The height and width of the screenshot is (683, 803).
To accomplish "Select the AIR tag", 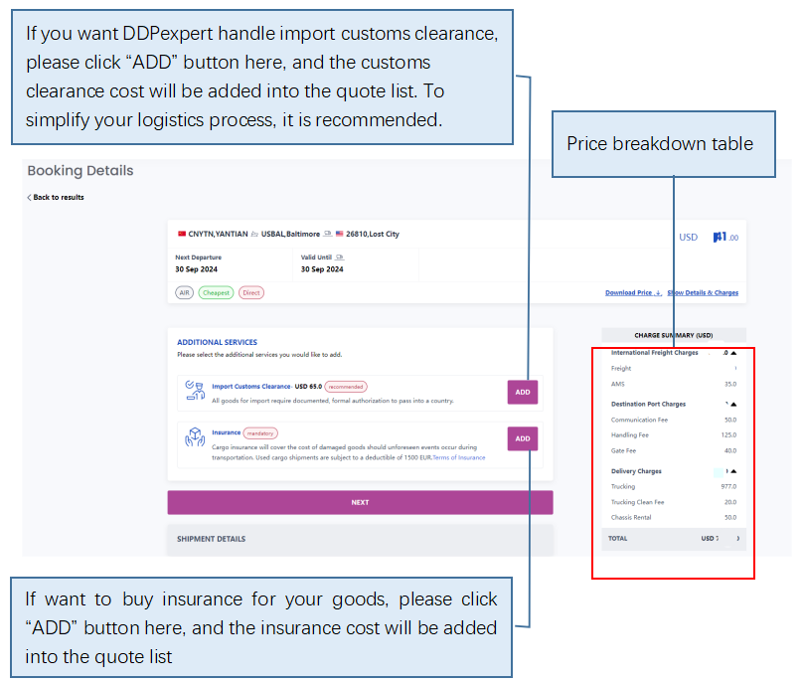I will point(185,292).
